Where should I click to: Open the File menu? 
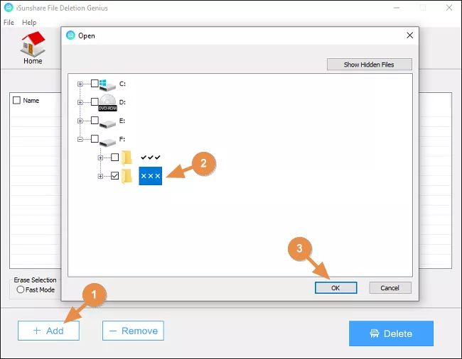(x=9, y=23)
